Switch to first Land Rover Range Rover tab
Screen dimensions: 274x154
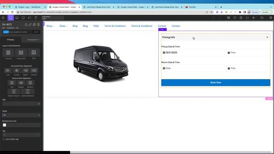(x=99, y=7)
